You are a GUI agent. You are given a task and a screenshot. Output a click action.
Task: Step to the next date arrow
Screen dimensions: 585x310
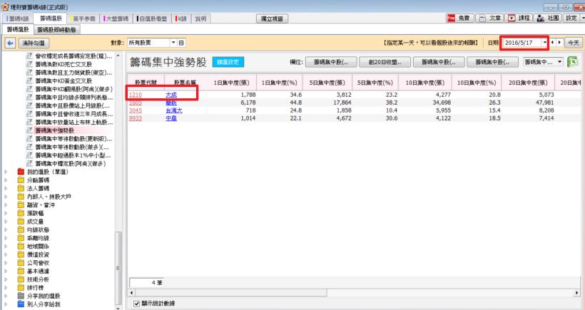(560, 43)
